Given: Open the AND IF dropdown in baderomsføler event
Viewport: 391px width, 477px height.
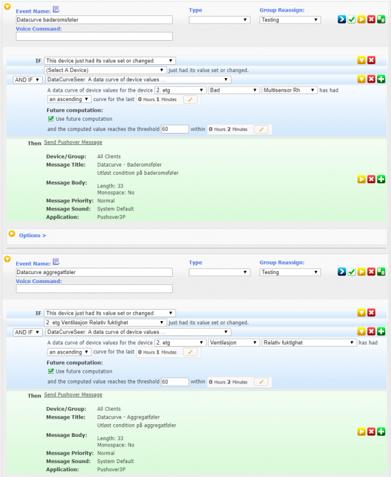Looking at the screenshot, I should 27,79.
